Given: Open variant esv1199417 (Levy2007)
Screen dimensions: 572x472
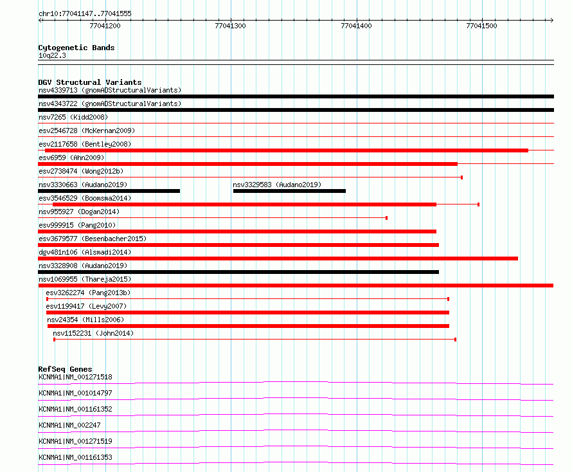Looking at the screenshot, I should (86, 306).
